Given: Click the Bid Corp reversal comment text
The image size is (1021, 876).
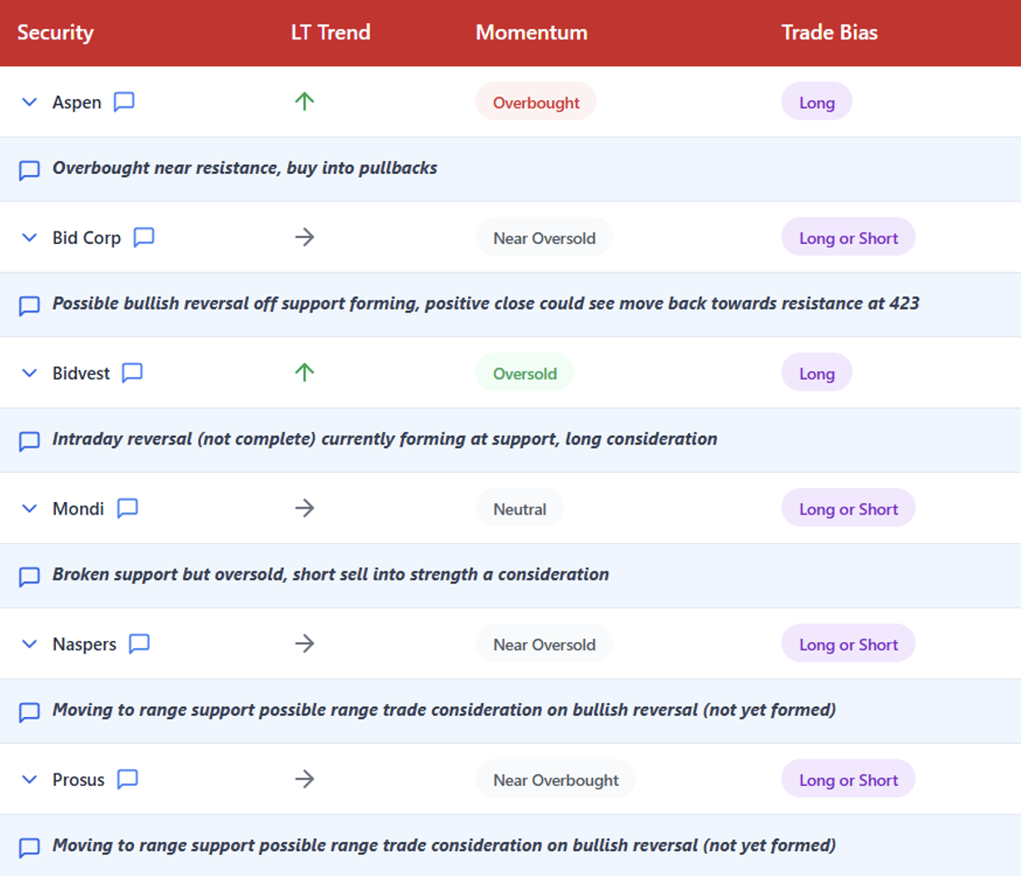Looking at the screenshot, I should (x=486, y=304).
